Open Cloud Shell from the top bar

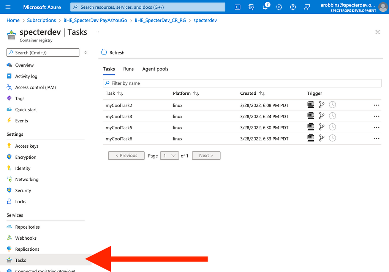(x=237, y=7)
